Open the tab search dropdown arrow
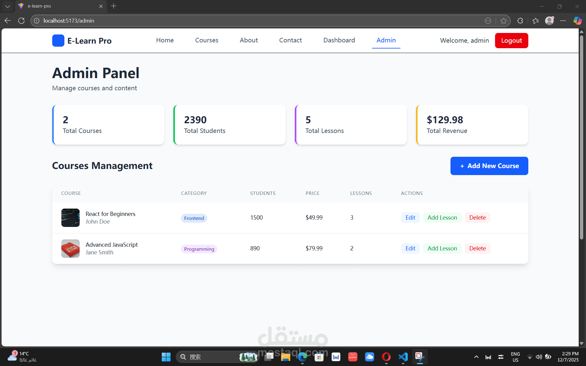This screenshot has width=586, height=366. (x=8, y=6)
